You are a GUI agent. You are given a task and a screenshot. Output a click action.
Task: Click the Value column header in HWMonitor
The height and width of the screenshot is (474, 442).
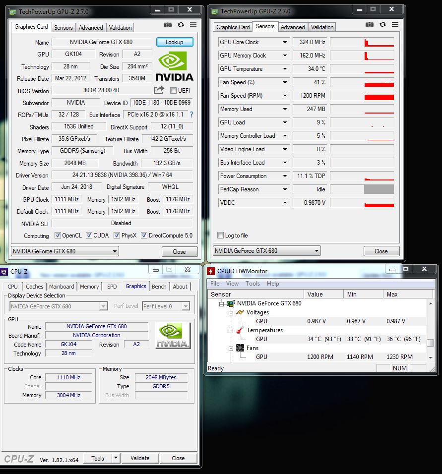(x=324, y=294)
